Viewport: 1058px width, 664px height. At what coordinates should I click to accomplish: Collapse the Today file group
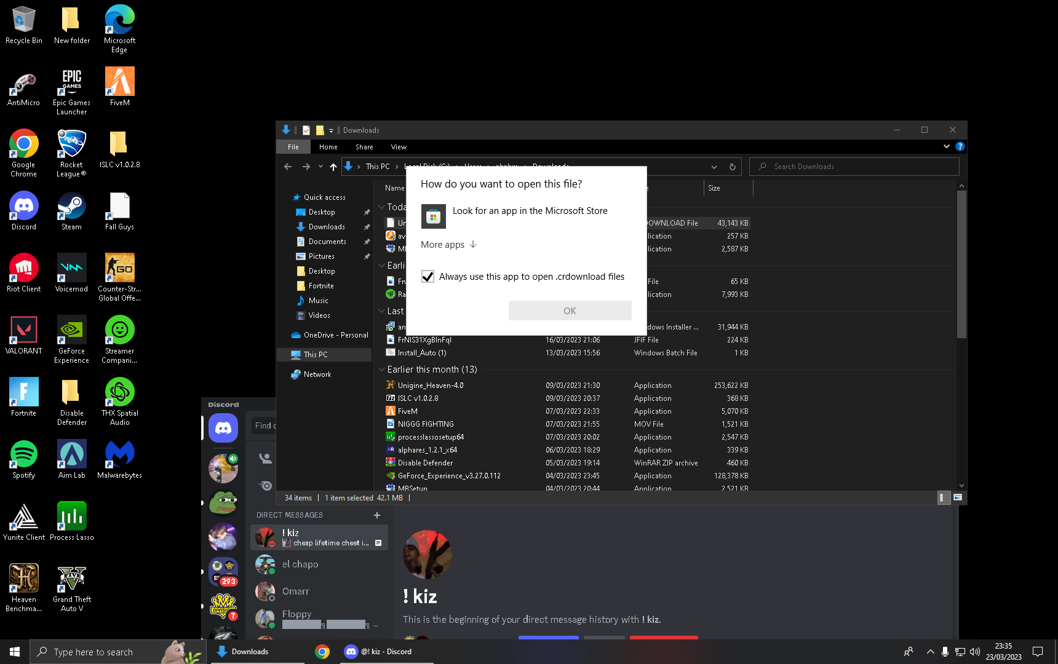tap(381, 207)
